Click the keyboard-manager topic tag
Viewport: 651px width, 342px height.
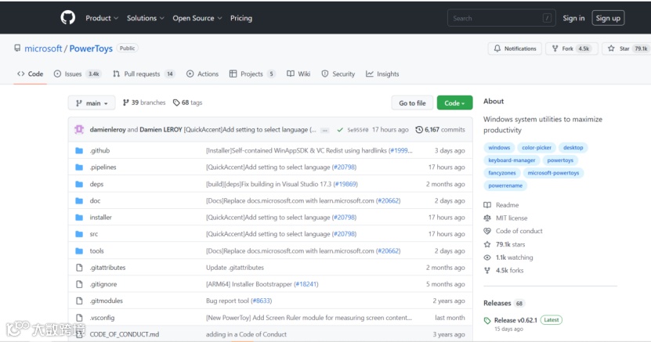(x=512, y=160)
